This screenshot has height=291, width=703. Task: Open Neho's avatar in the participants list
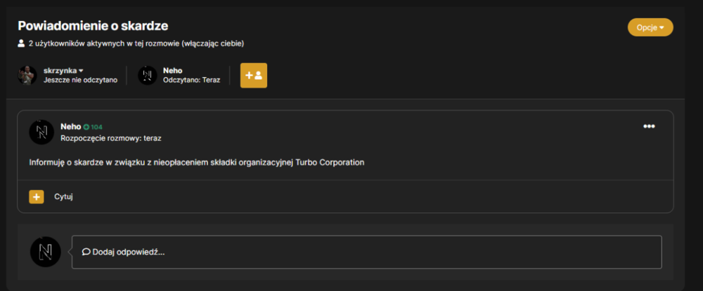(x=147, y=75)
